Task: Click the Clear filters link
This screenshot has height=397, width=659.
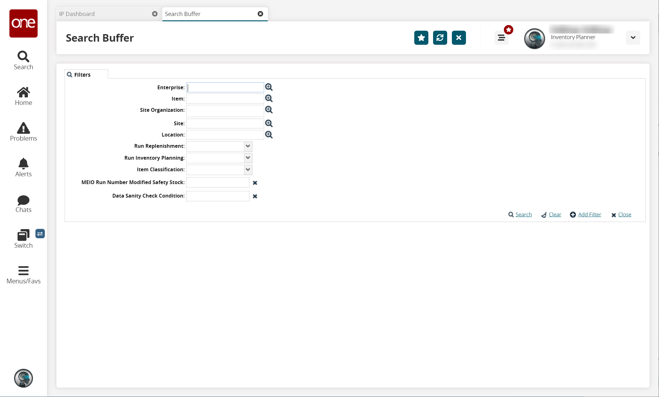Action: point(555,214)
